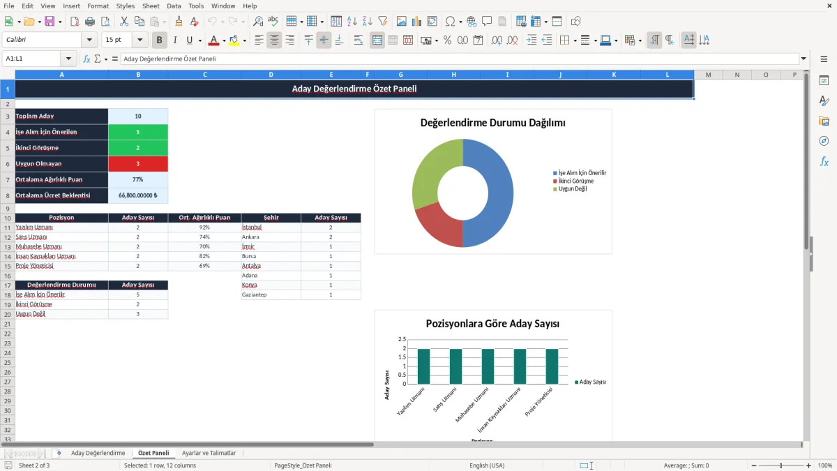Adjust the status bar zoom slider
Viewport: 837px width, 471px height.
click(781, 465)
